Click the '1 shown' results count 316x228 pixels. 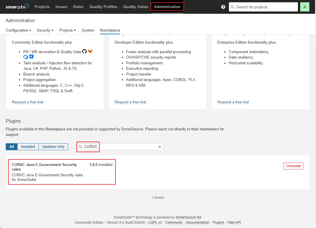[158, 198]
